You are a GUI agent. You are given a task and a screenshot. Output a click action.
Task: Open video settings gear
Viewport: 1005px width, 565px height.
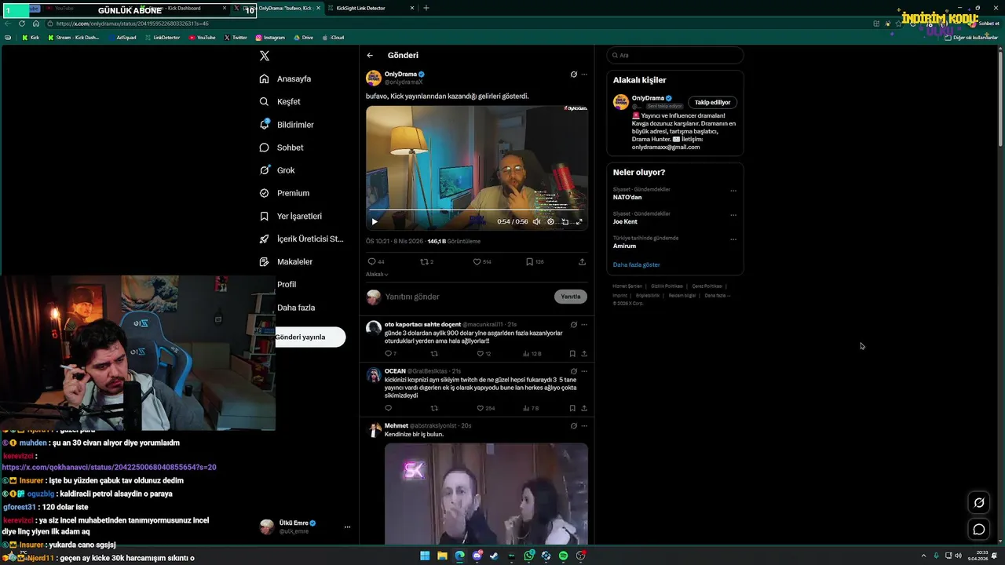tap(550, 221)
